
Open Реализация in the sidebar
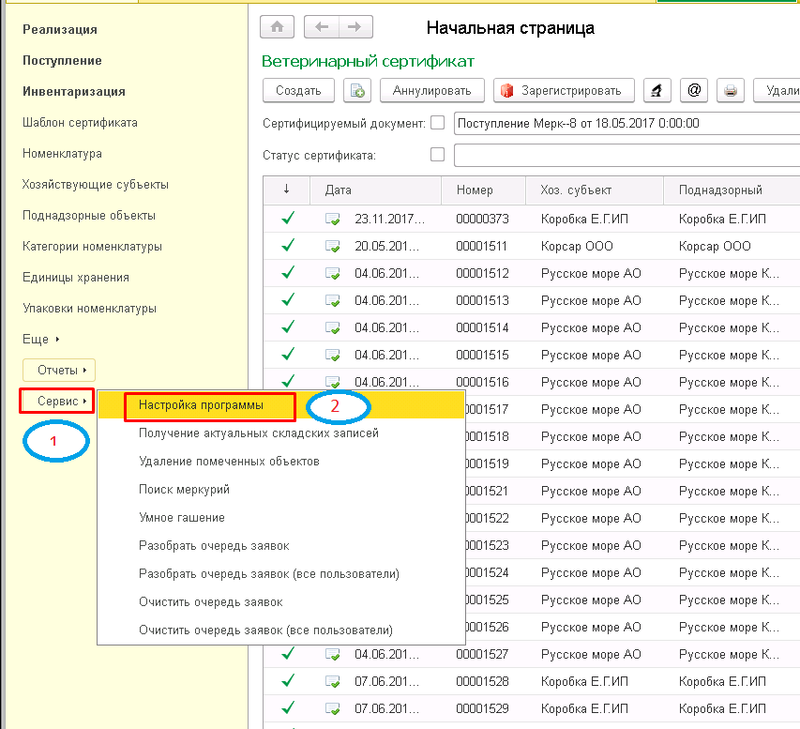tap(60, 30)
